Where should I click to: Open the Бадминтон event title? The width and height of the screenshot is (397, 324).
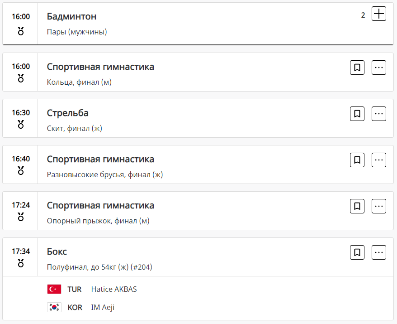coord(71,17)
